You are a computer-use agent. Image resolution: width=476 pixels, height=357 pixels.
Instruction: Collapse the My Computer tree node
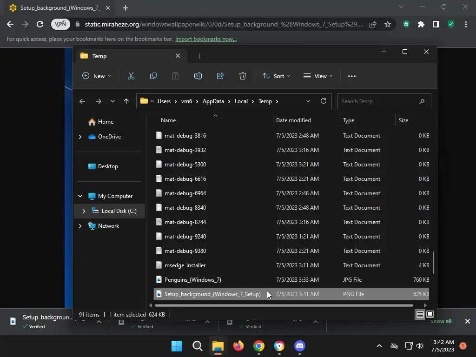[x=80, y=196]
